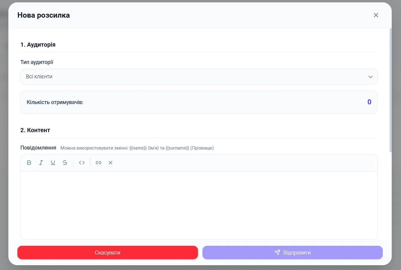The height and width of the screenshot is (270, 401).
Task: Click the variables hint mentioning {{name}}
Action: click(137, 148)
